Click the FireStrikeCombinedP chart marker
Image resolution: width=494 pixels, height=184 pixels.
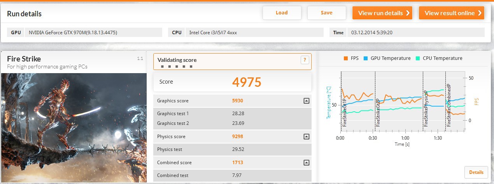(448, 105)
